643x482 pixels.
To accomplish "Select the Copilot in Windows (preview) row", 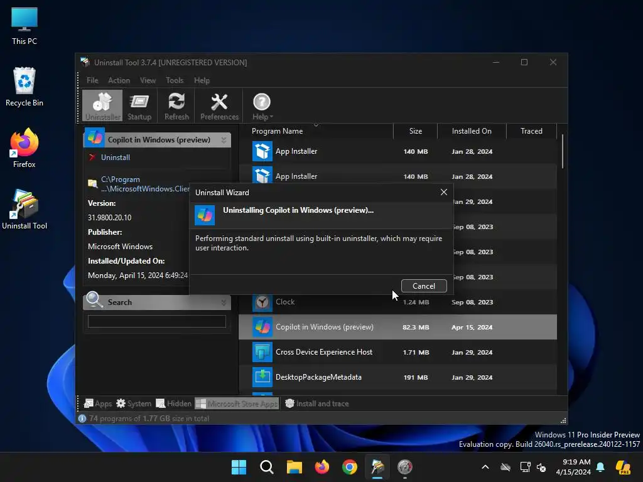I will pos(397,327).
